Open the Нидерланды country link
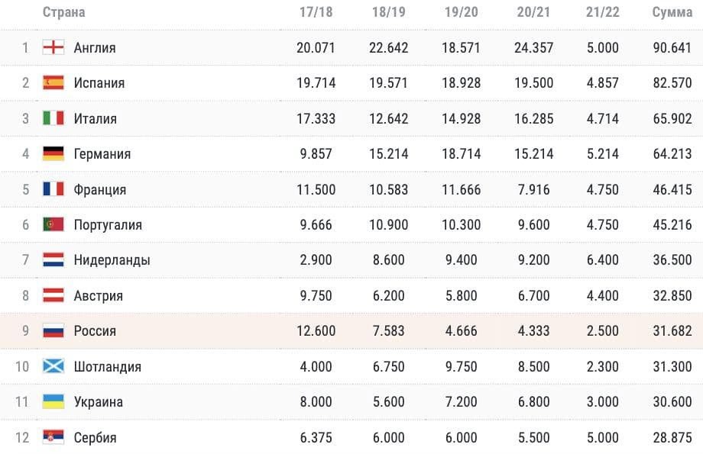The height and width of the screenshot is (454, 703). pyautogui.click(x=112, y=260)
